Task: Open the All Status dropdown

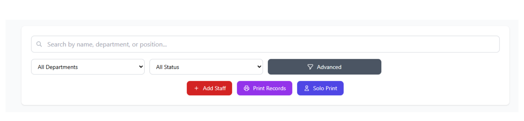Action: (x=206, y=67)
